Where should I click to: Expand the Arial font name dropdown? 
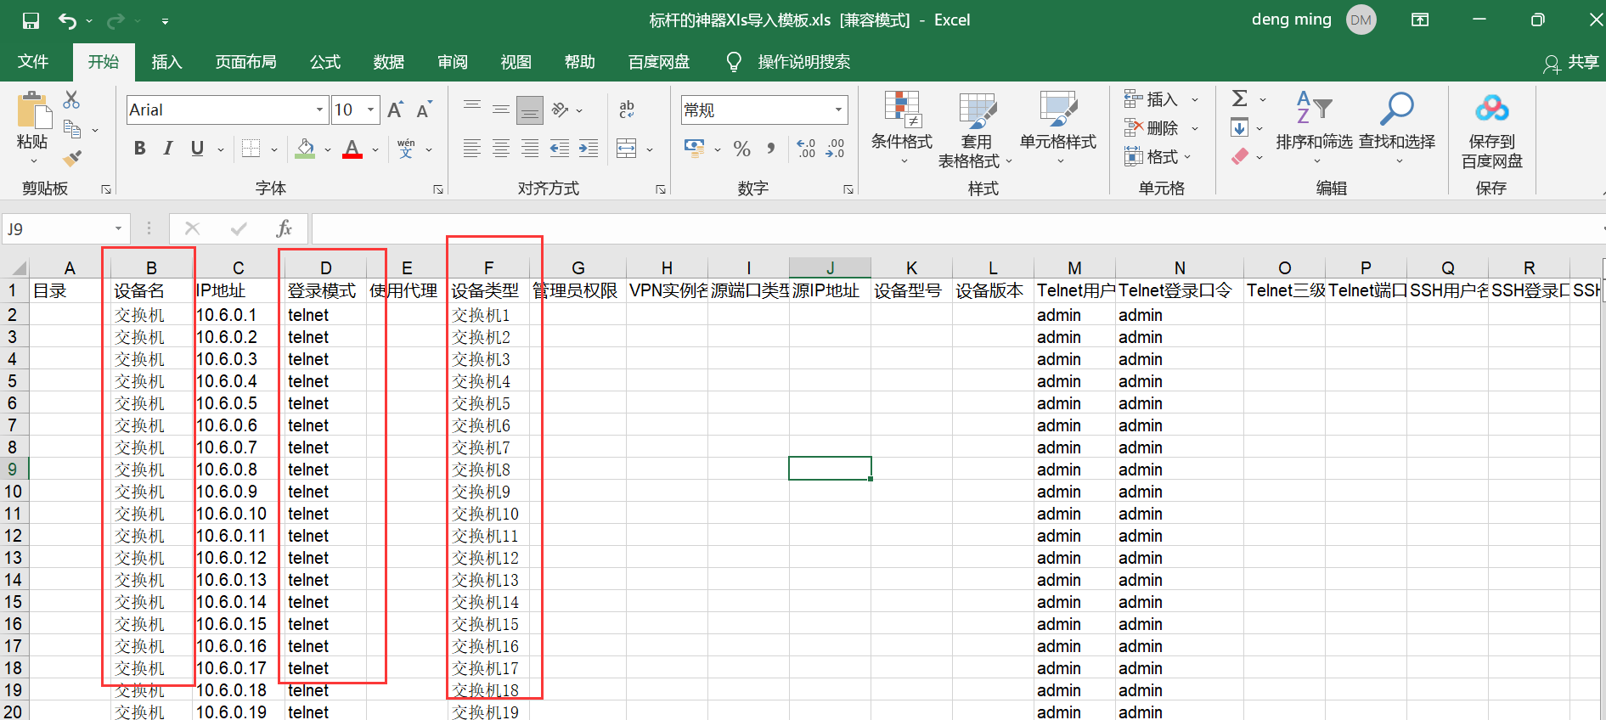(x=319, y=110)
